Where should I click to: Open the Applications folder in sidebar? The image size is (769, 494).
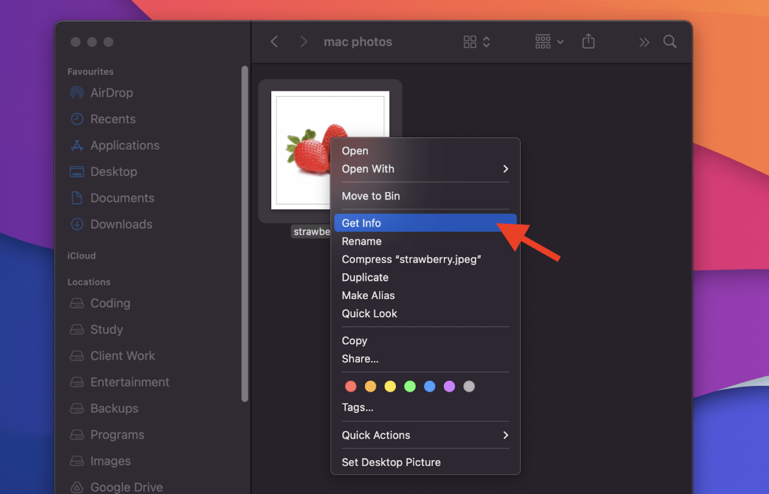[x=124, y=145]
